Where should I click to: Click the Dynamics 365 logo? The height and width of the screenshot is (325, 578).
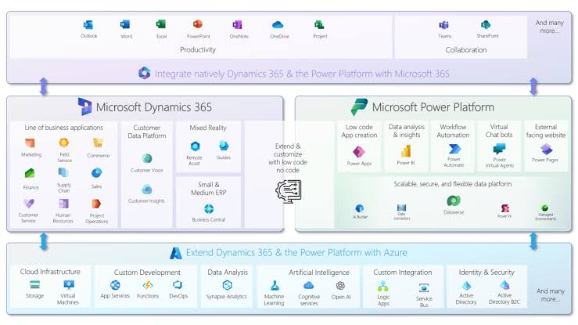point(84,107)
